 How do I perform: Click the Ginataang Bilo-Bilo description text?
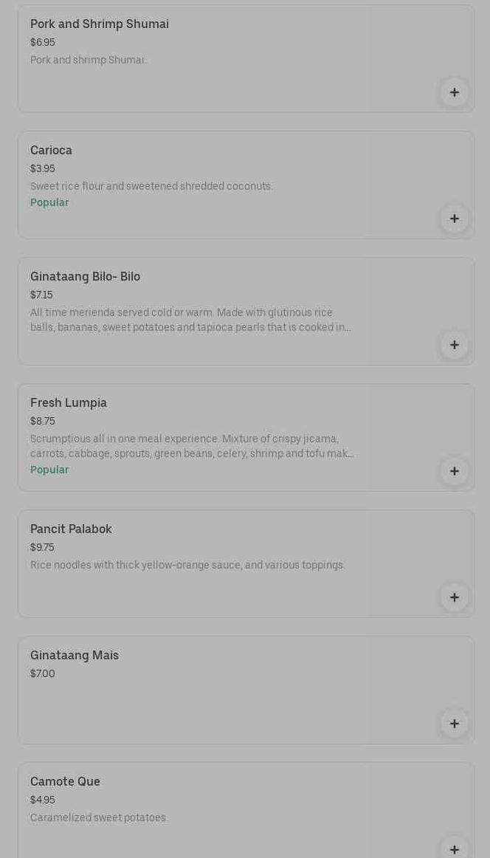click(x=190, y=320)
